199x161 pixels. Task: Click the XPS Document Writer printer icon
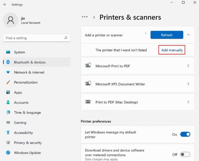click(88, 83)
